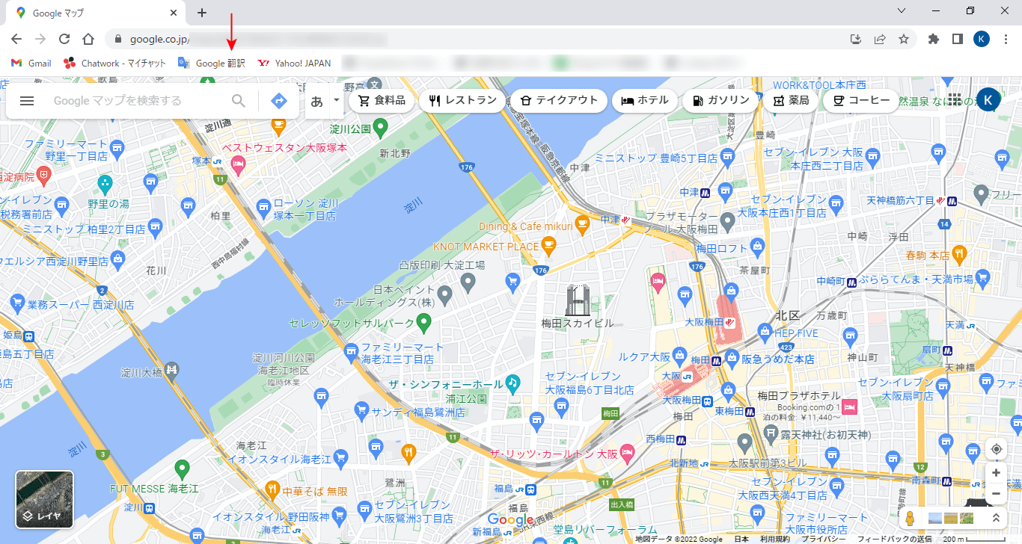Open the Google 翻訳 bookmark
Image resolution: width=1022 pixels, height=544 pixels.
click(211, 64)
